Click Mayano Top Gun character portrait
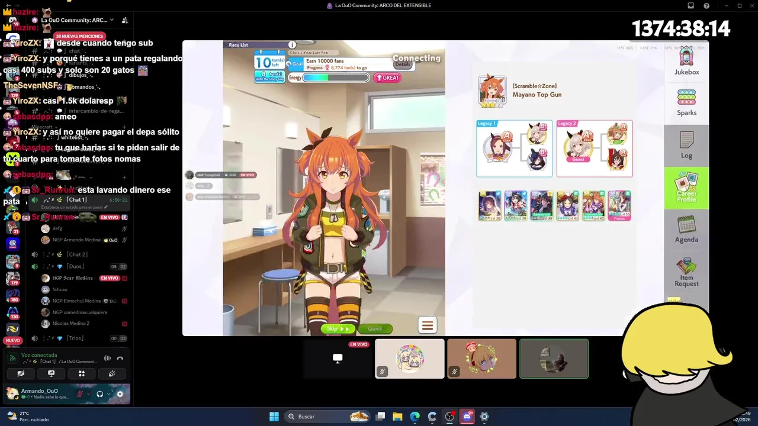758x426 pixels. point(492,91)
